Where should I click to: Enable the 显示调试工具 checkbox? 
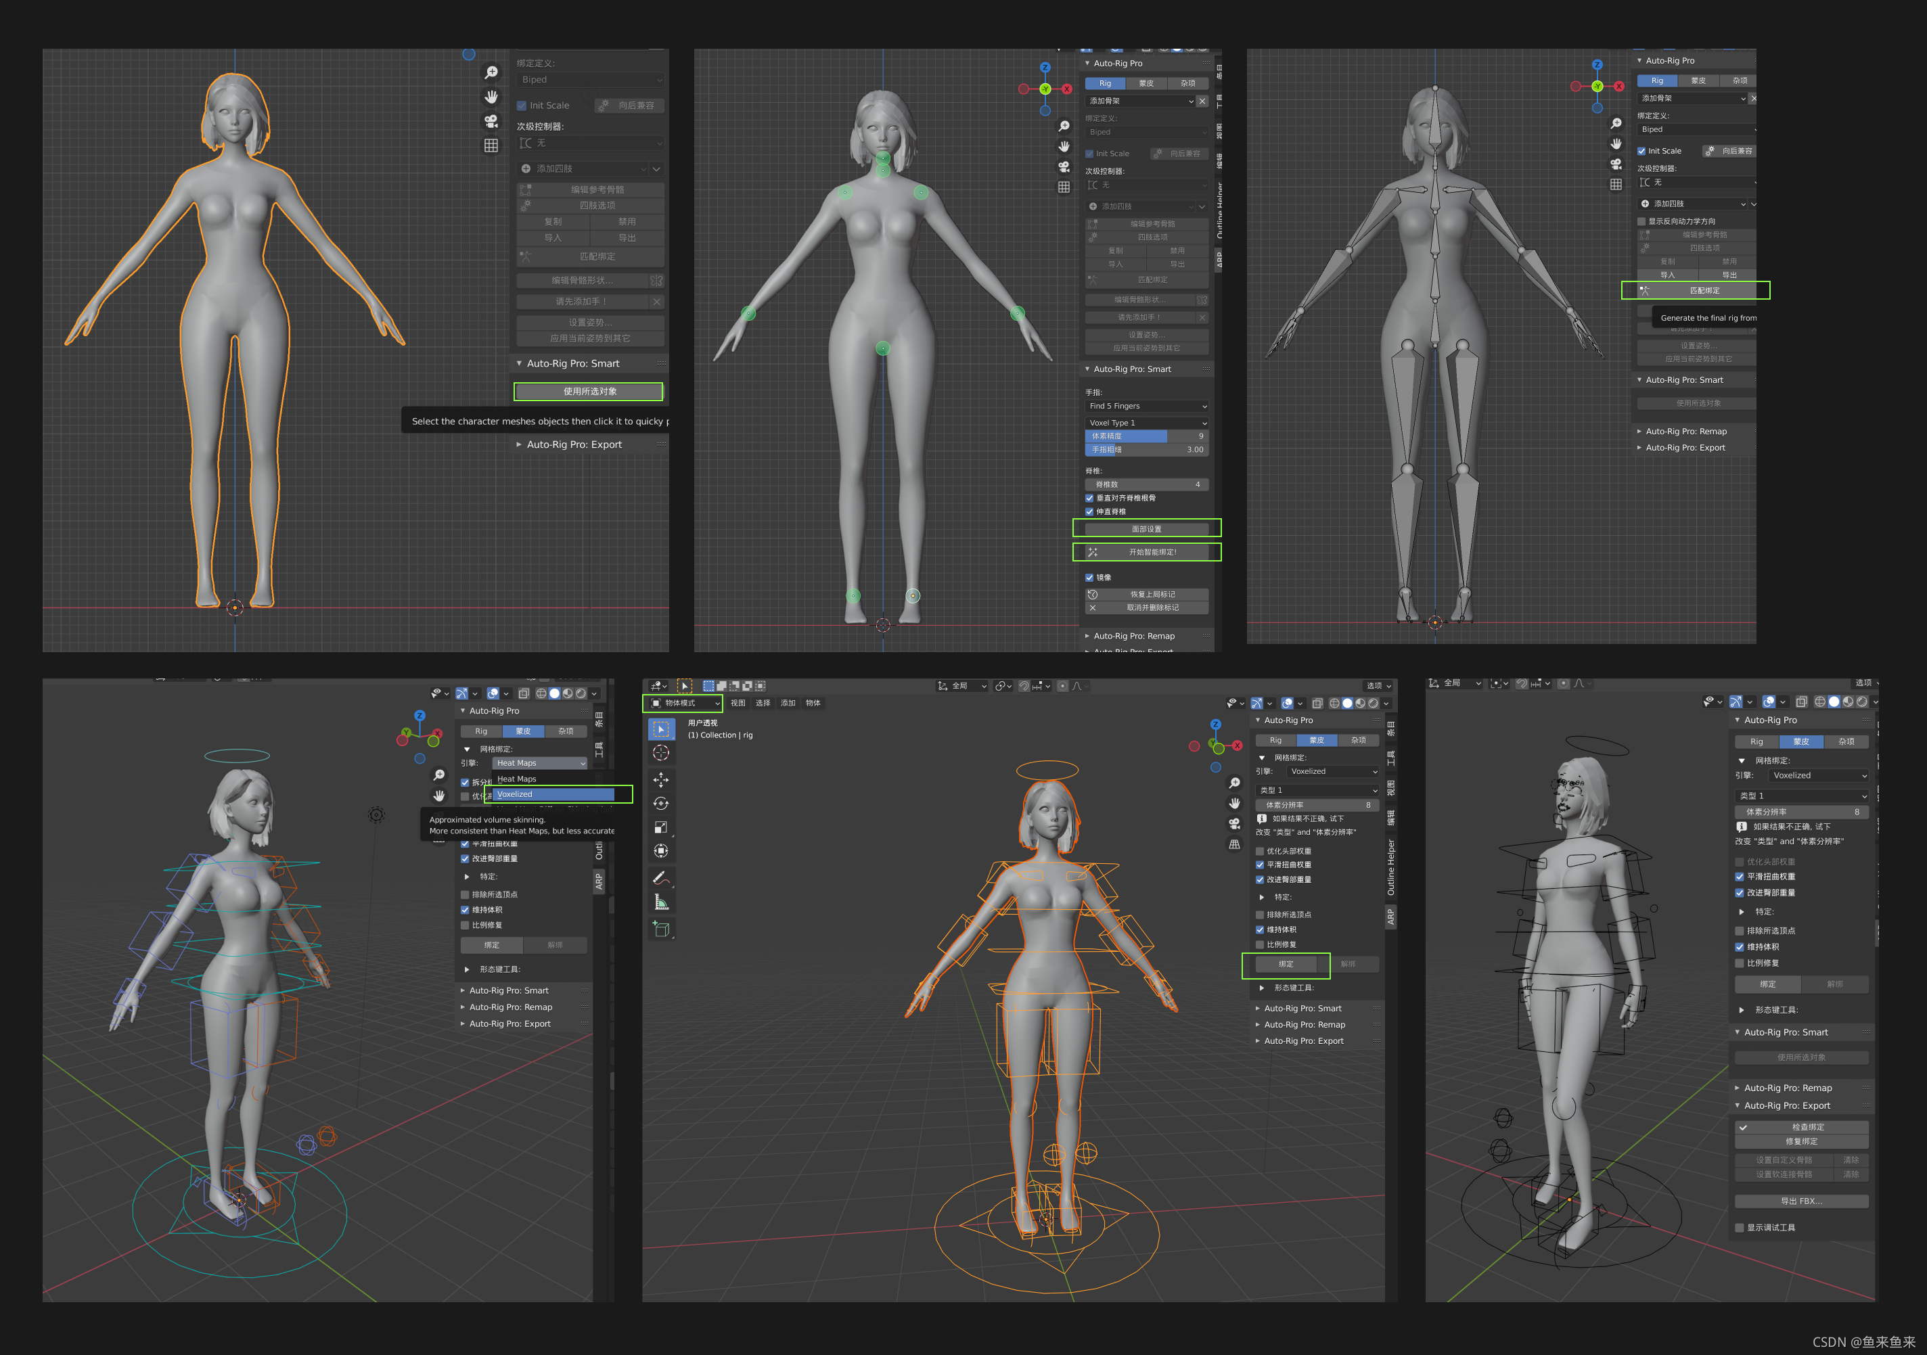tap(1740, 1227)
